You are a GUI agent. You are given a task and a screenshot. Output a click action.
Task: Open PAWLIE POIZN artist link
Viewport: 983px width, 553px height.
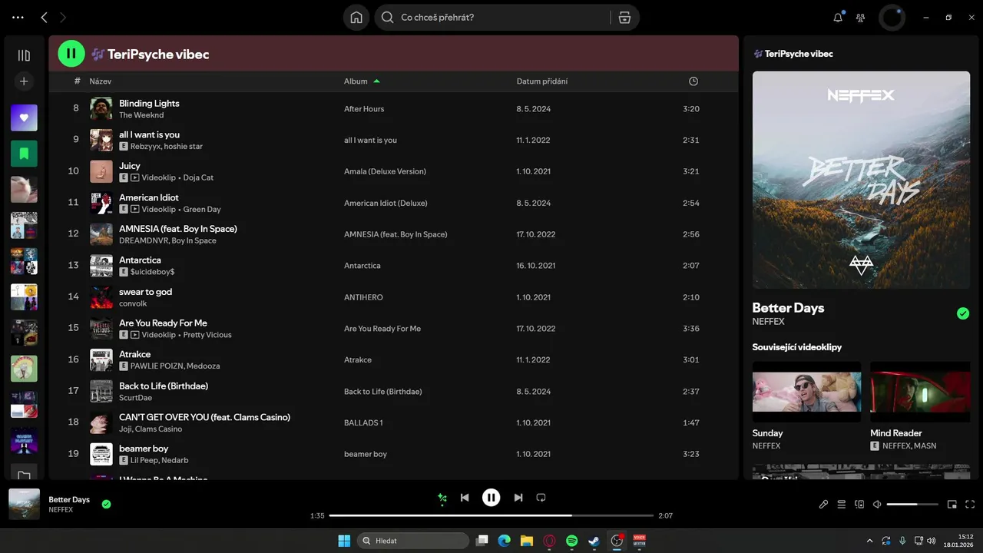pyautogui.click(x=157, y=366)
